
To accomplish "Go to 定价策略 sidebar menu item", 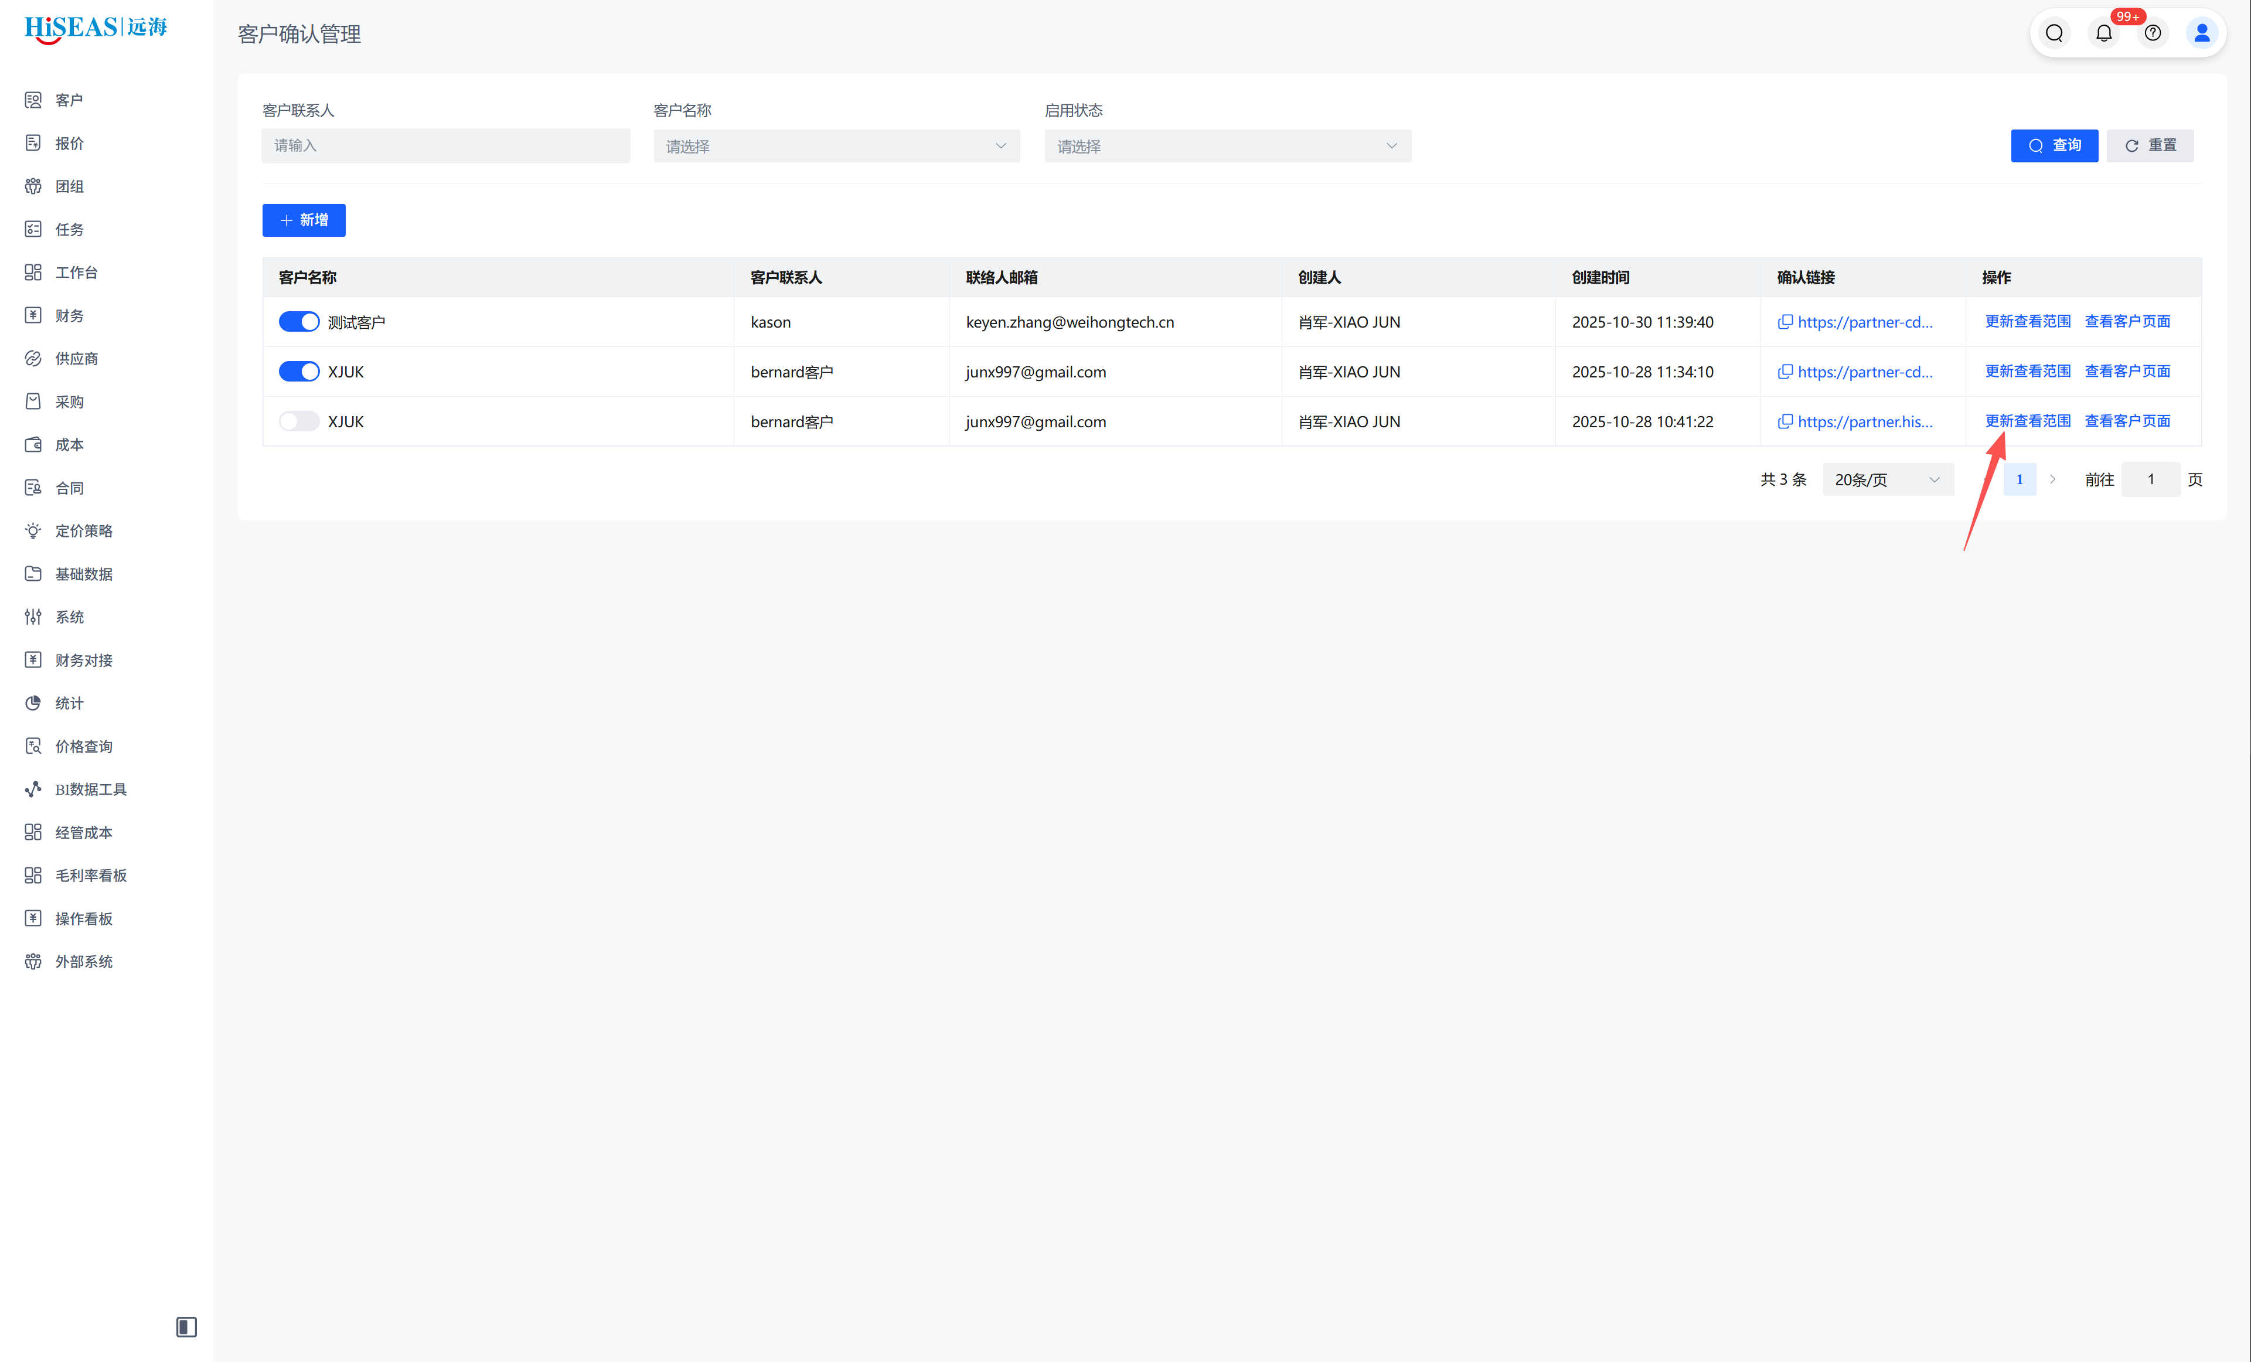I will pos(84,531).
